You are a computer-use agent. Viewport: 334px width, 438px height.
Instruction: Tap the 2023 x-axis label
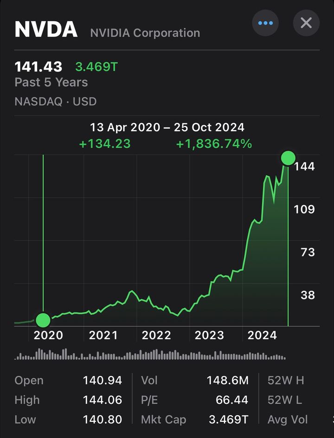point(209,335)
